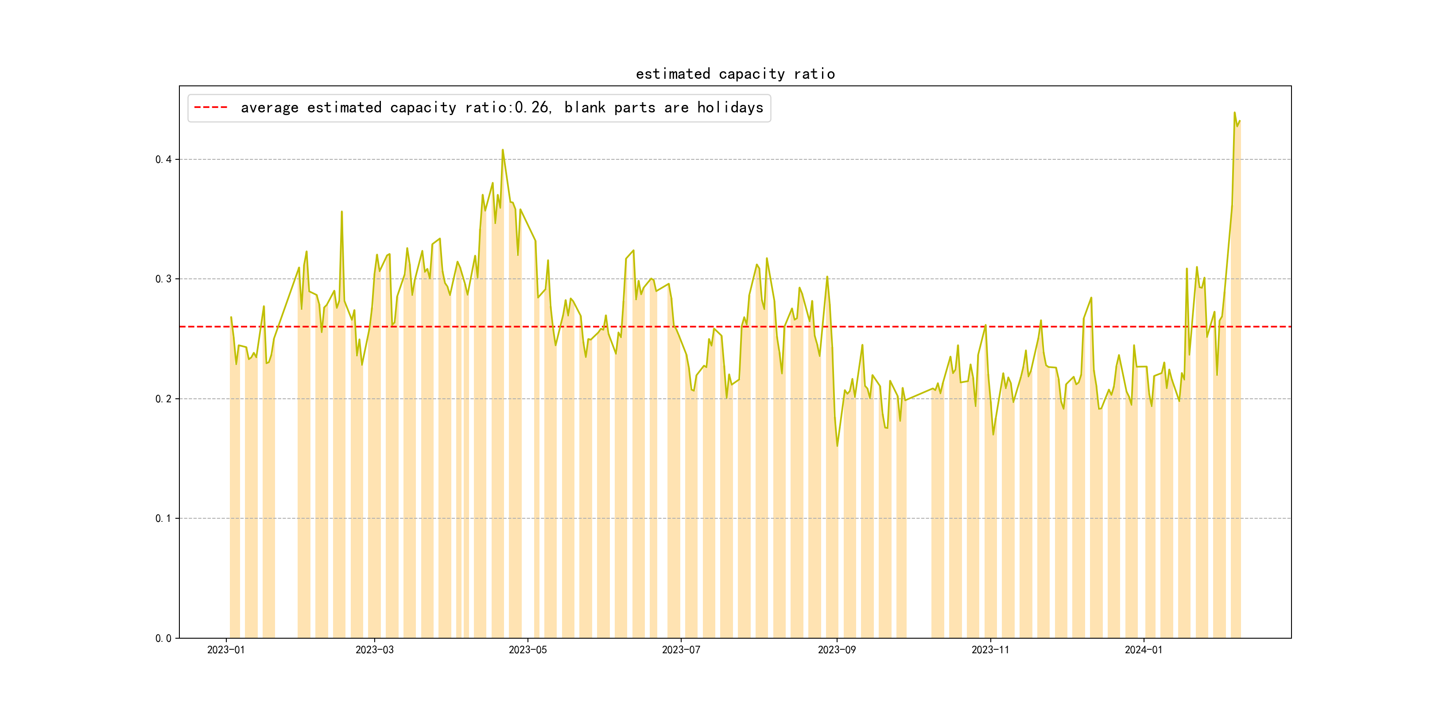Click the 2023-05 x-axis date label
The height and width of the screenshot is (717, 1435).
527,650
